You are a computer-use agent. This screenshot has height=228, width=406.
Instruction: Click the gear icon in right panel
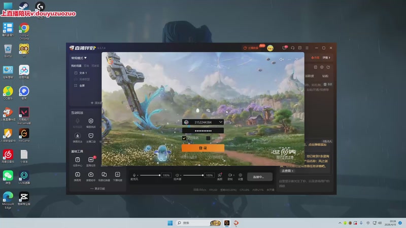click(x=322, y=67)
